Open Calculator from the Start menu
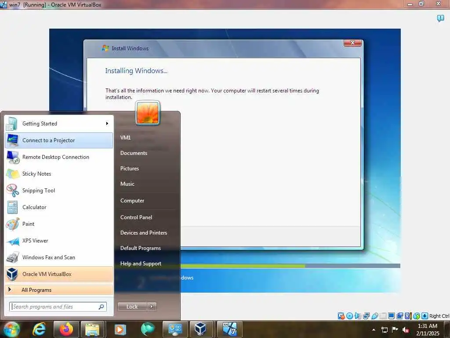This screenshot has width=450, height=338. (x=59, y=207)
